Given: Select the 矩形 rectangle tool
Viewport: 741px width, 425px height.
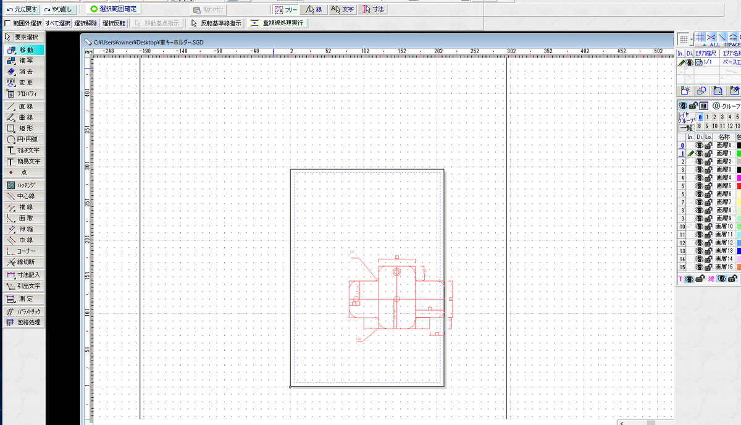Looking at the screenshot, I should [23, 128].
